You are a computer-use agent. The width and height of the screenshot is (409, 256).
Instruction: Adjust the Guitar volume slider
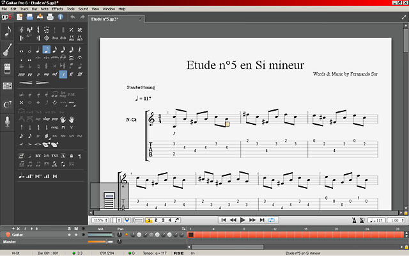point(101,235)
